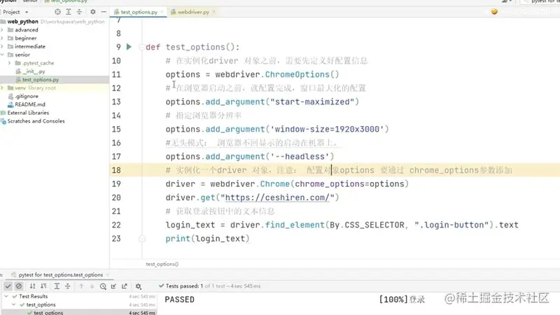Close the test_options.py editor tab
Screen dimensions: 560x315
(162, 12)
